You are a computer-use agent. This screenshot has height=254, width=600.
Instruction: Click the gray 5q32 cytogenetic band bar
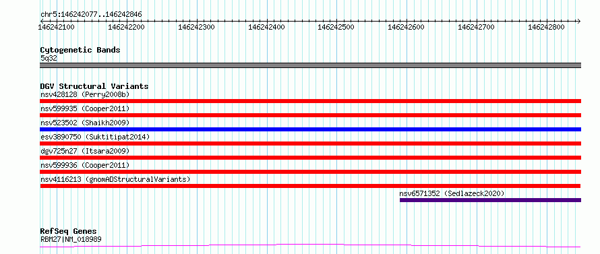(x=310, y=65)
